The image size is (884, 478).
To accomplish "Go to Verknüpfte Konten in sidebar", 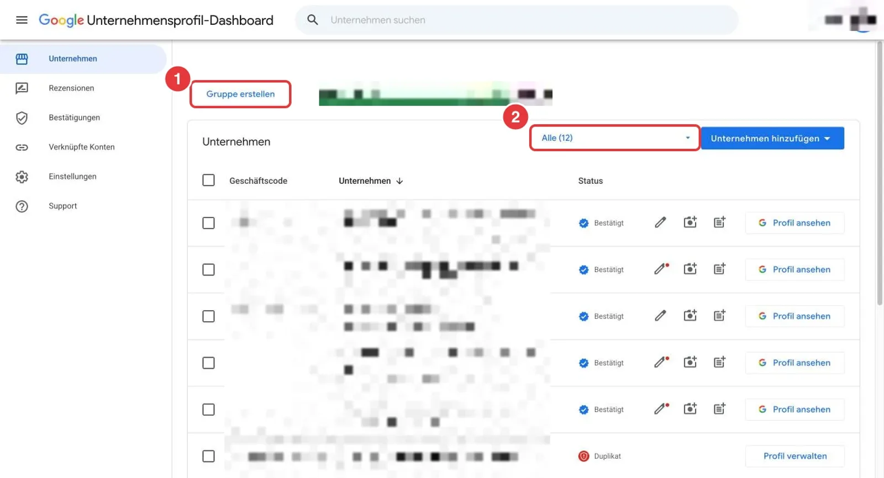I will point(82,147).
